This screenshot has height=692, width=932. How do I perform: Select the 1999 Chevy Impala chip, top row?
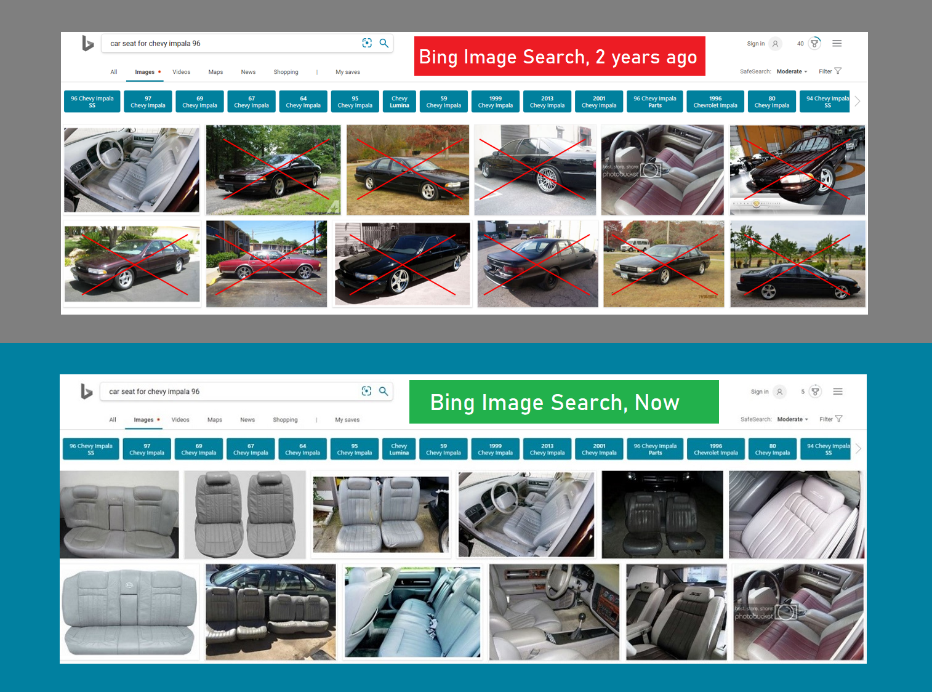coord(496,102)
